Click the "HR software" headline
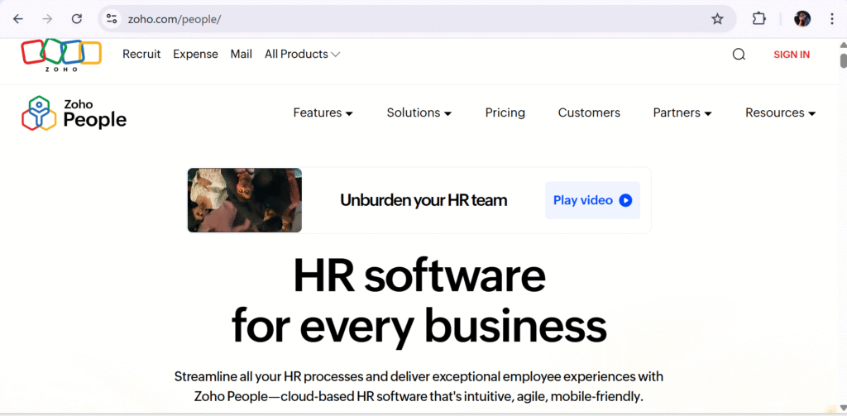 tap(419, 275)
